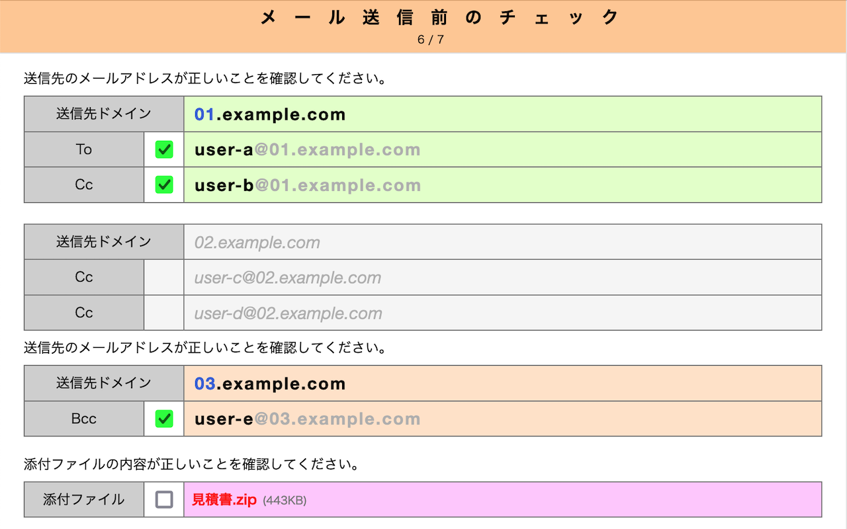
Task: Tick the 見積書.zip attachment checkbox
Action: click(164, 499)
